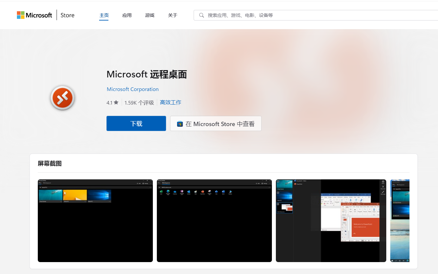Screen dimensions: 438x274
Task: Click the 4.1 star rating
Action: (112, 103)
